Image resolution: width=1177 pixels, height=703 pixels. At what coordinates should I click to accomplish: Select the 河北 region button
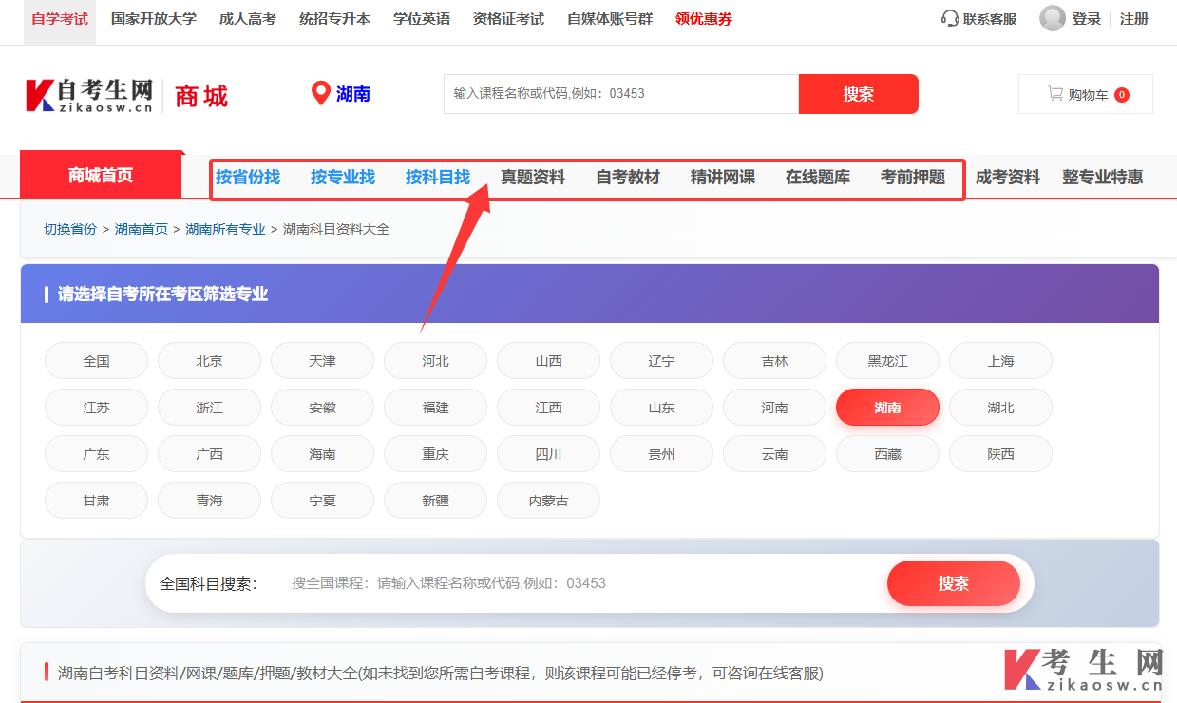(435, 361)
